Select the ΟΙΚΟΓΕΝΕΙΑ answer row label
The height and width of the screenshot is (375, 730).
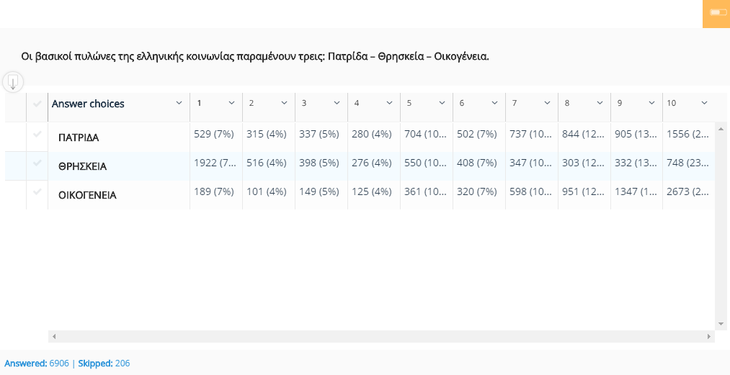pyautogui.click(x=87, y=195)
